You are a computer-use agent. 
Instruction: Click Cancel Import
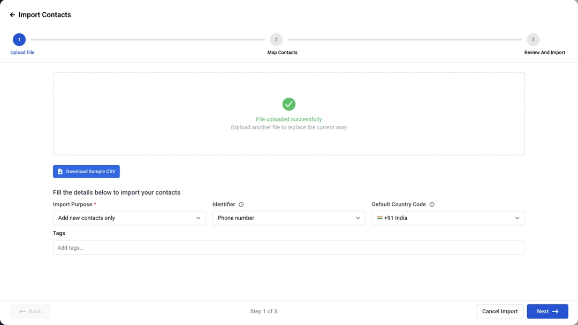click(500, 312)
